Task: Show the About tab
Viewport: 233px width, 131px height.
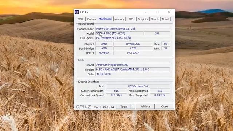Action: pos(165,19)
